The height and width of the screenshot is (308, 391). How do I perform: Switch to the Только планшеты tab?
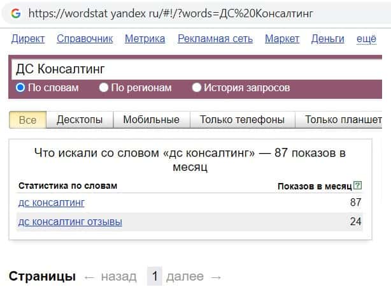[339, 120]
